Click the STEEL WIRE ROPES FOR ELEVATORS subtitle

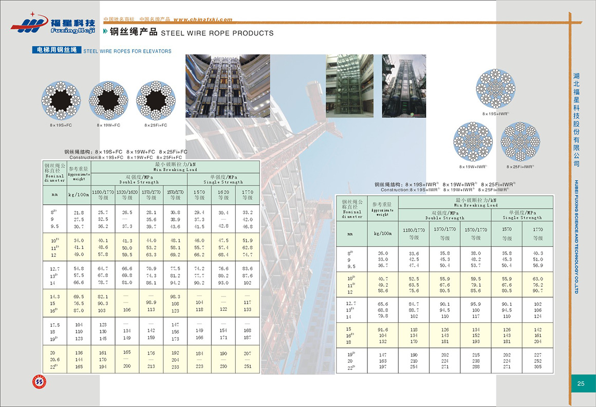tap(127, 51)
